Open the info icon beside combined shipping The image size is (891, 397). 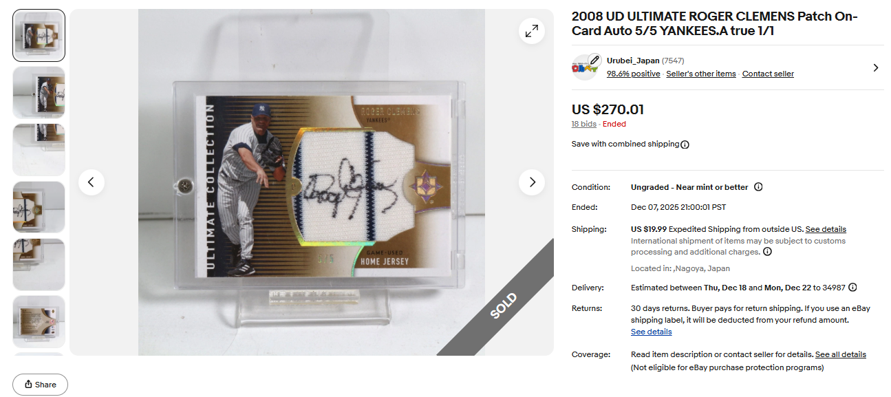[x=685, y=144]
